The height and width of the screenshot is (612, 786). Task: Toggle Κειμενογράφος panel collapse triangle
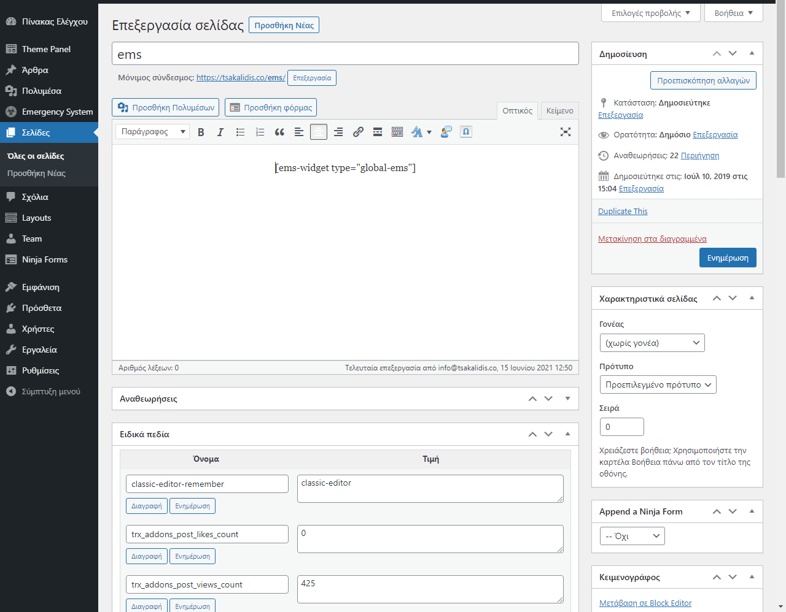pos(752,576)
